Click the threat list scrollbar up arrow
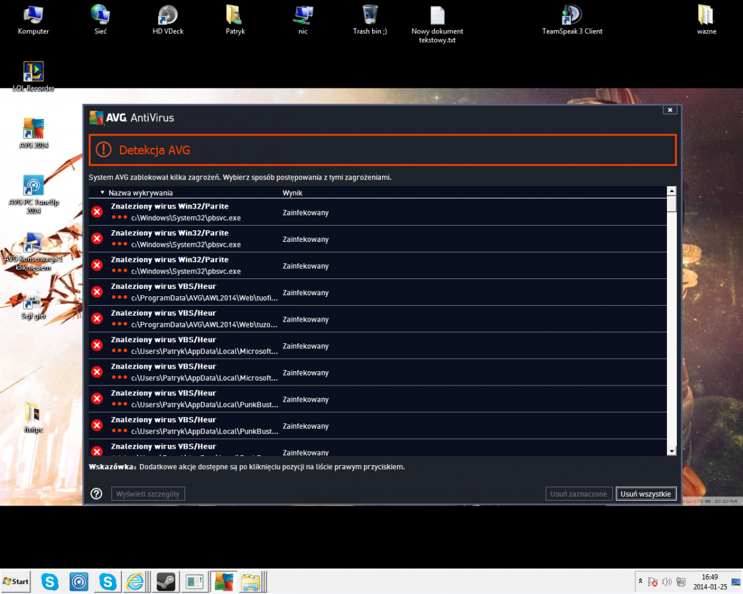This screenshot has width=743, height=594. (672, 191)
